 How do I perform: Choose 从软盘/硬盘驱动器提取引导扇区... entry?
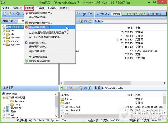(50, 33)
